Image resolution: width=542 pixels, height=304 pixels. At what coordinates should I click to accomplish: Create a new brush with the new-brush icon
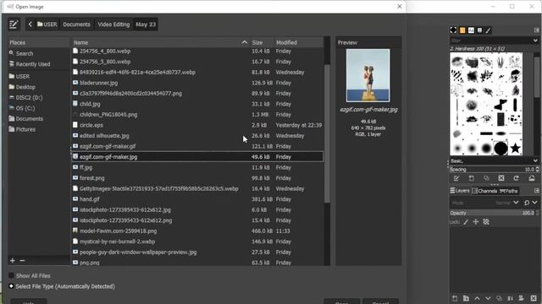pos(471,178)
